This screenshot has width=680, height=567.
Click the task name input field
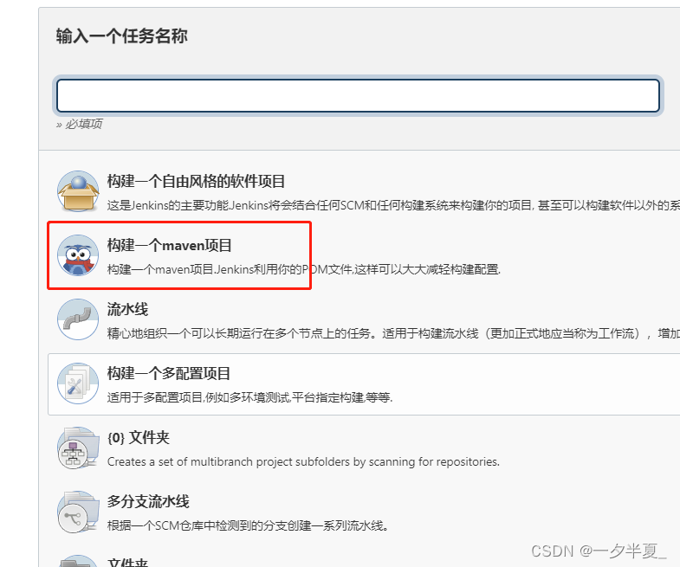[x=358, y=95]
